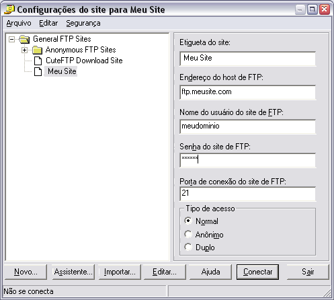Click the Anonymous FTP Sites folder icon
Screen dimensions: 334x300
(x=37, y=50)
